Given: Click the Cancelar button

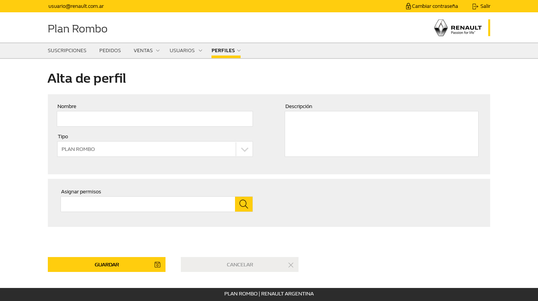Looking at the screenshot, I should [239, 264].
